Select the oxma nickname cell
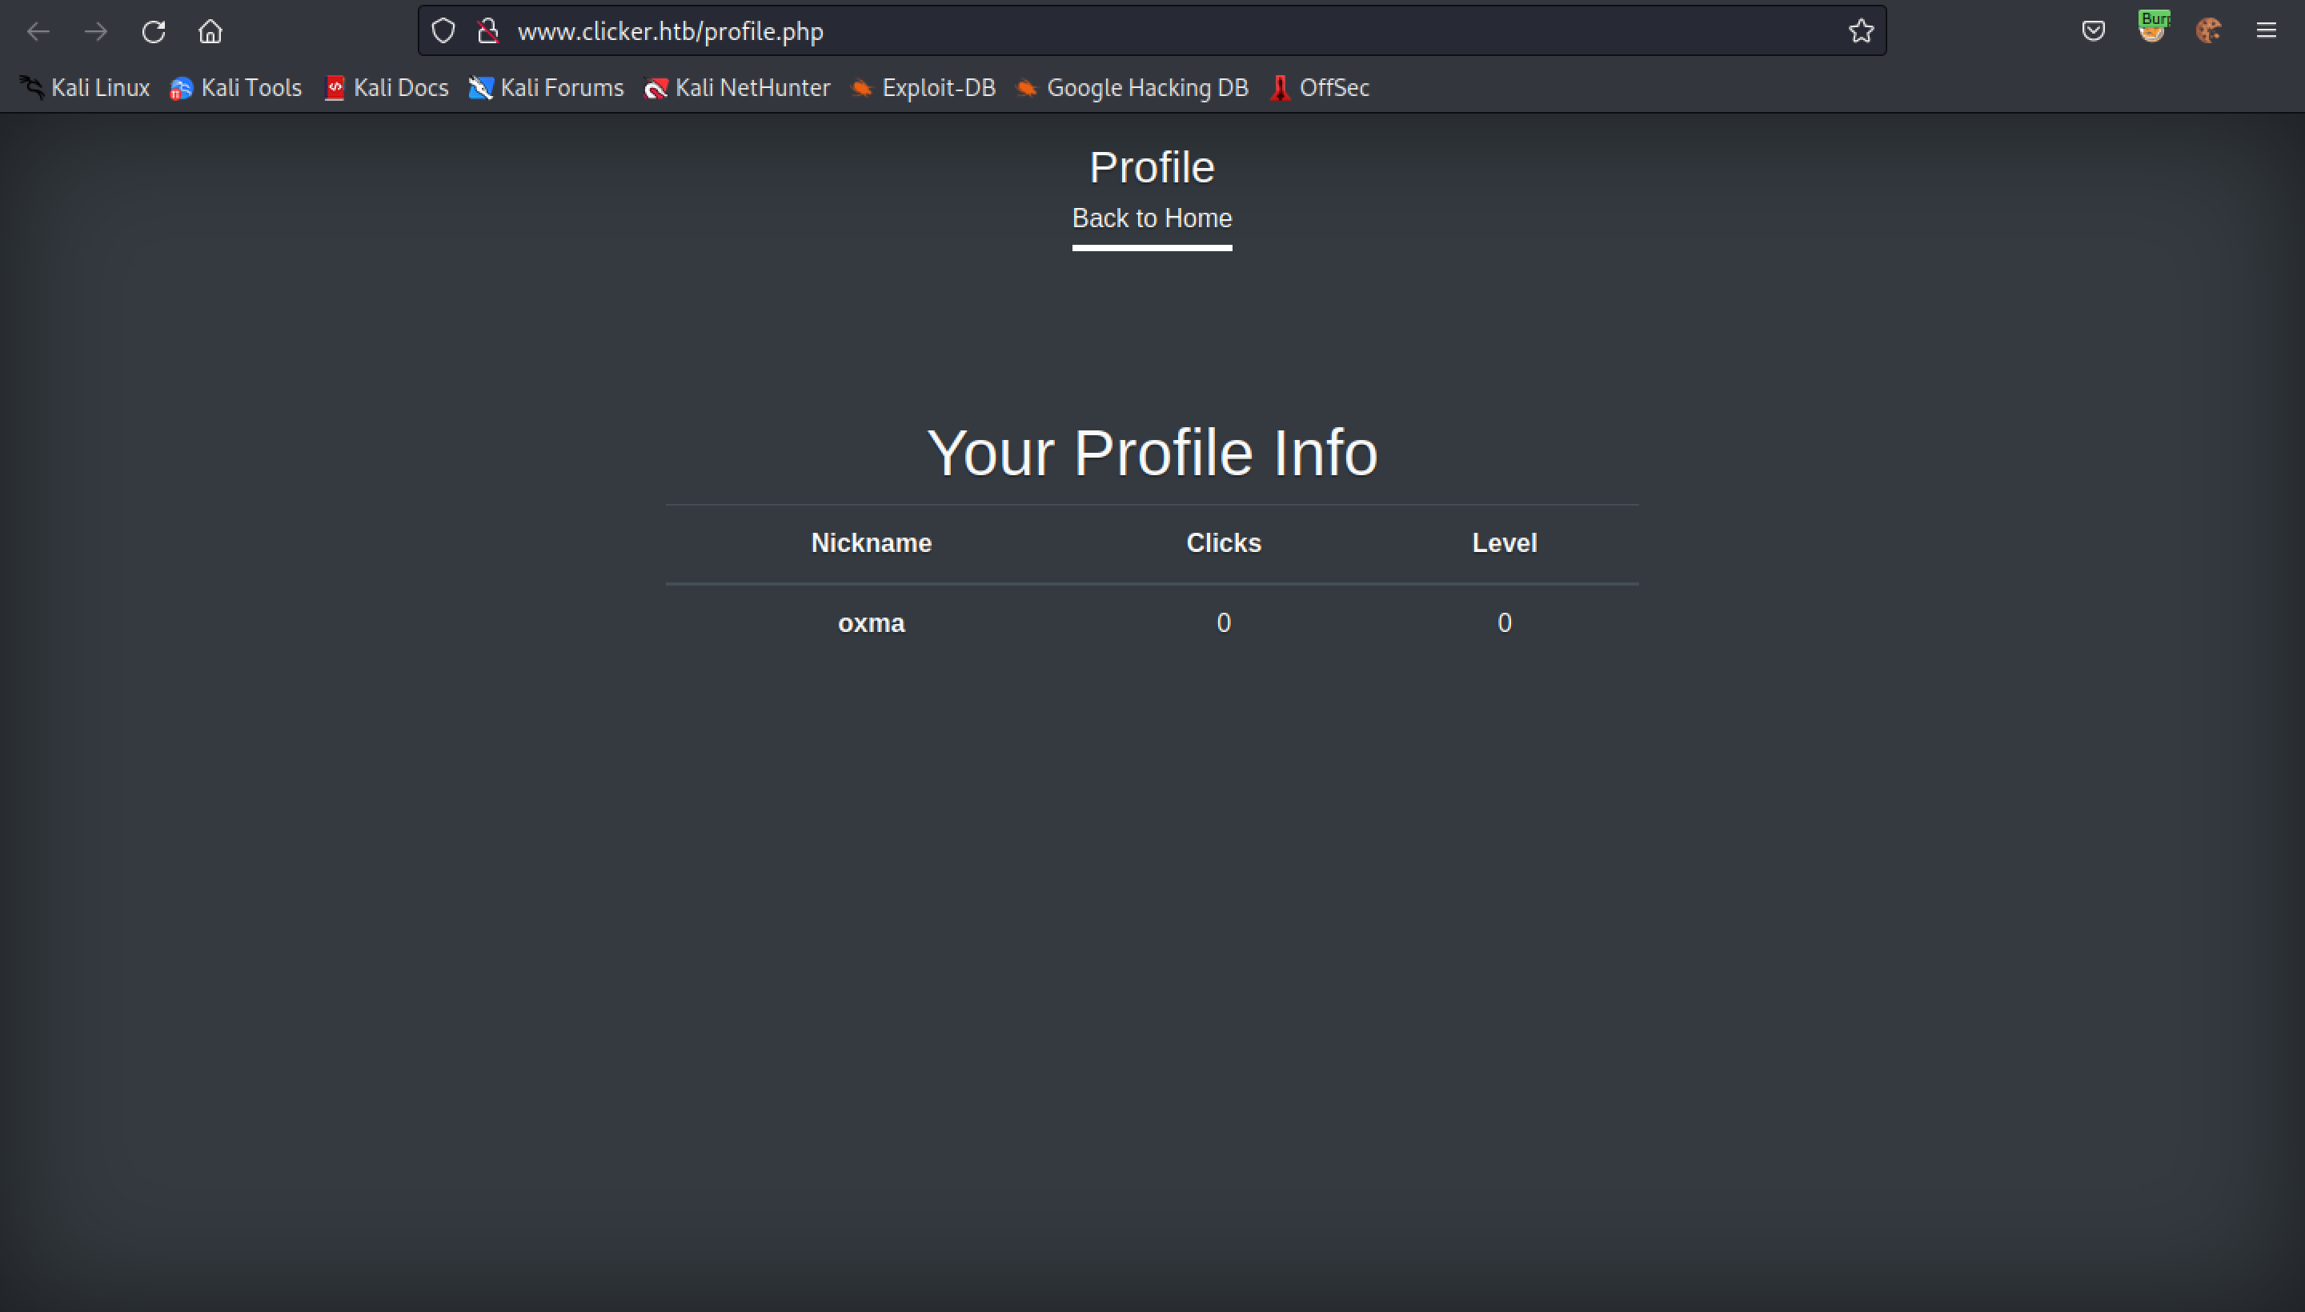Image resolution: width=2305 pixels, height=1312 pixels. (871, 623)
